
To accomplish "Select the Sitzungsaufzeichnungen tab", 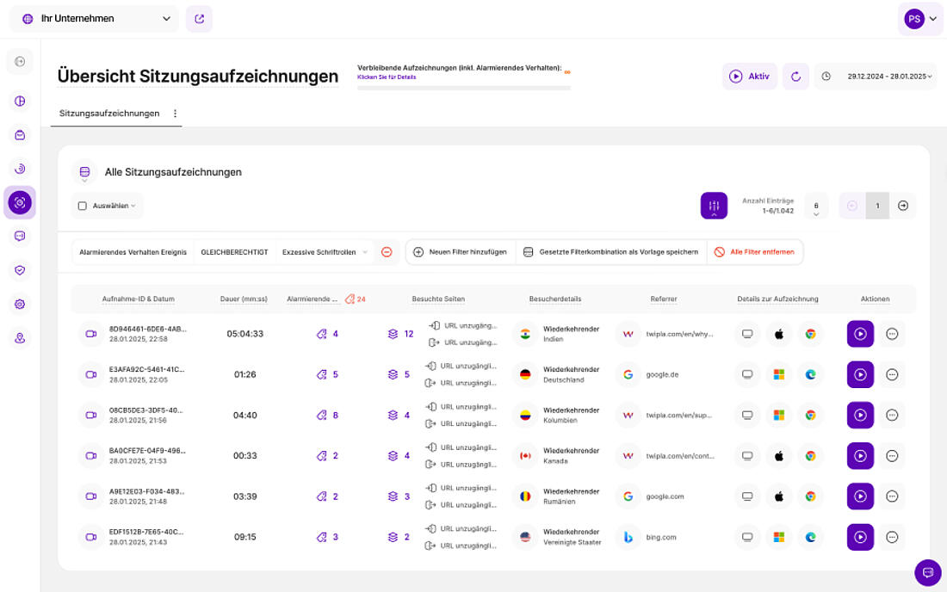I will pyautogui.click(x=109, y=114).
